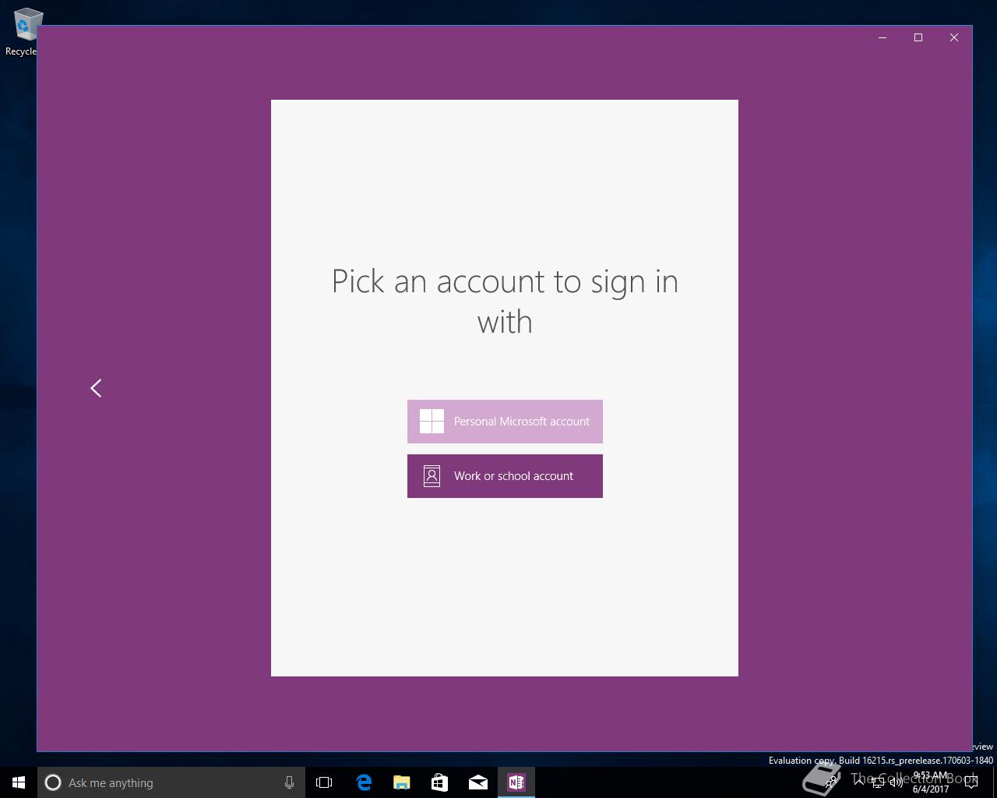Select the OneNote taskbar icon
This screenshot has height=798, width=997.
(x=516, y=782)
